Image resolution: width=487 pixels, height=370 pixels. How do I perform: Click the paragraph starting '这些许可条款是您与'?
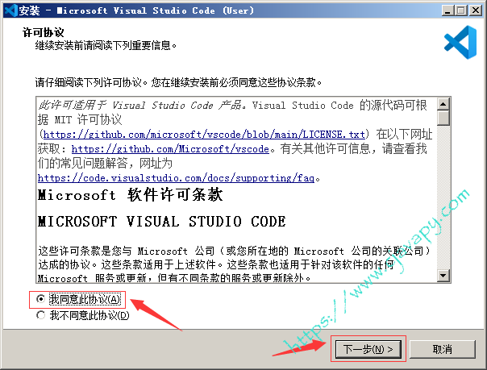[235, 264]
